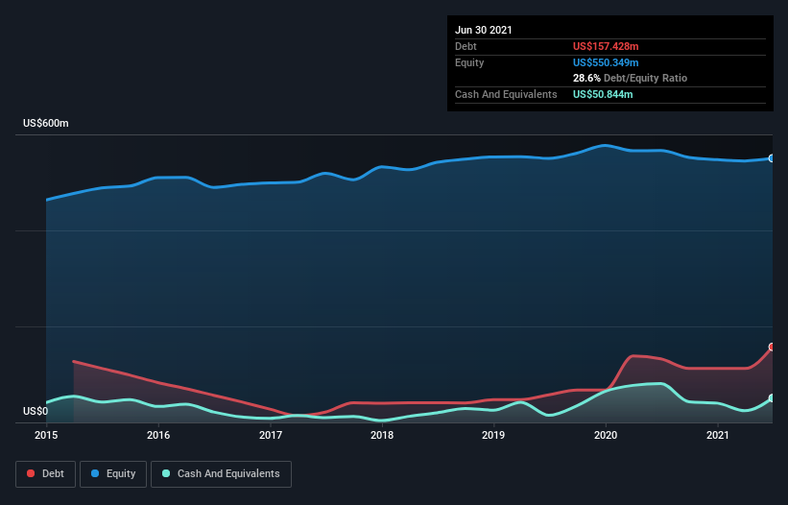Select the Equity data point marker on blue line
788x505 pixels.
coord(772,158)
